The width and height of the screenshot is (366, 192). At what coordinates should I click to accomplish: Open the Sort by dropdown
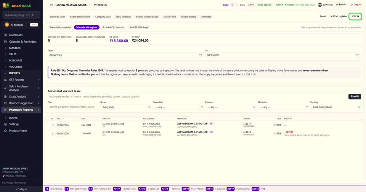(x=335, y=107)
